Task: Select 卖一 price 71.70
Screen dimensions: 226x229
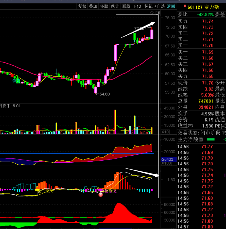Action: coord(208,46)
